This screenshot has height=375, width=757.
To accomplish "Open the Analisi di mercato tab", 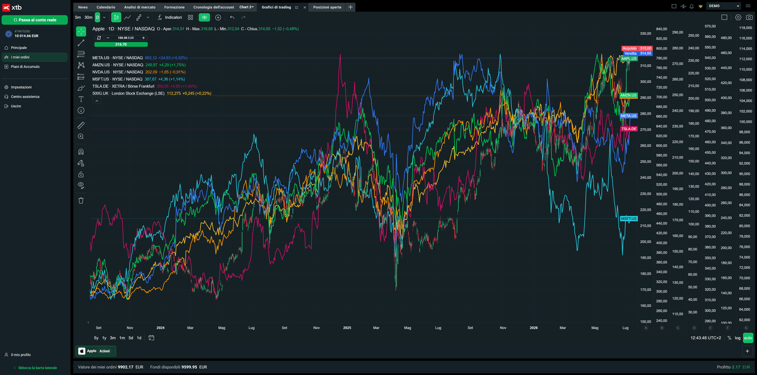I will click(x=140, y=7).
